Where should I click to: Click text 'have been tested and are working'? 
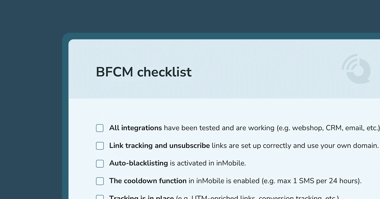coord(219,128)
